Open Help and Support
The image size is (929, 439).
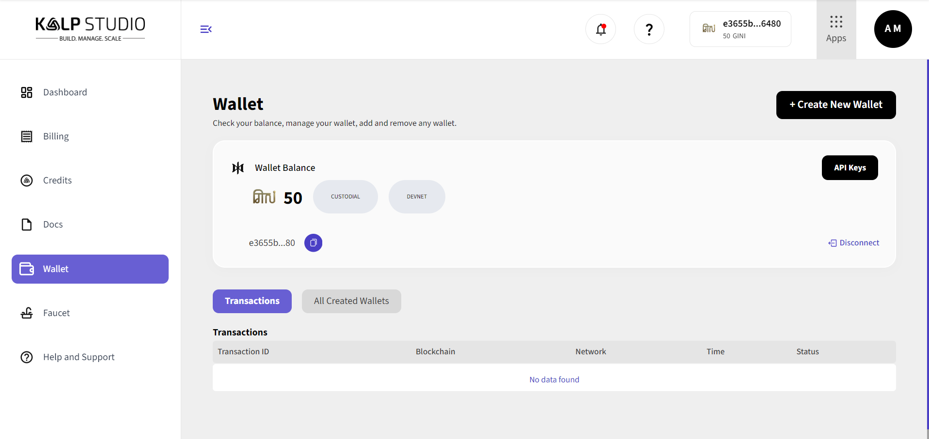click(x=79, y=357)
